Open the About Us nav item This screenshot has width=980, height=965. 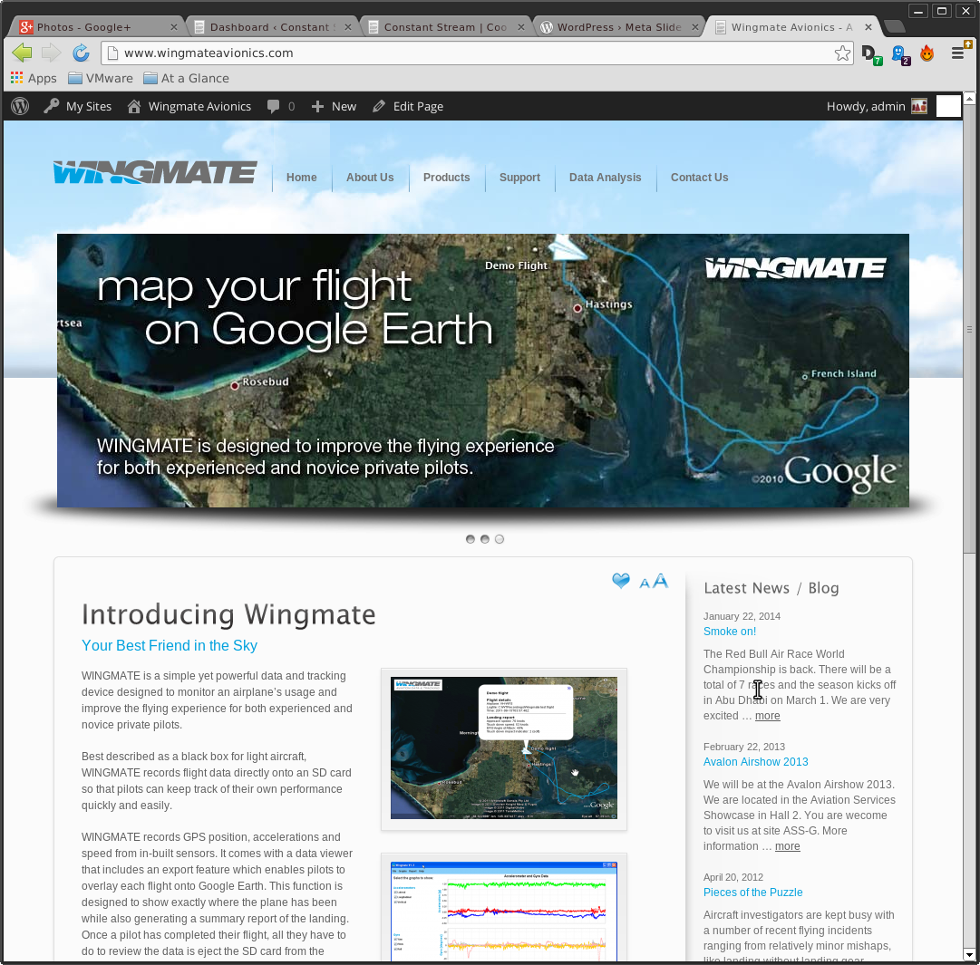tap(370, 178)
